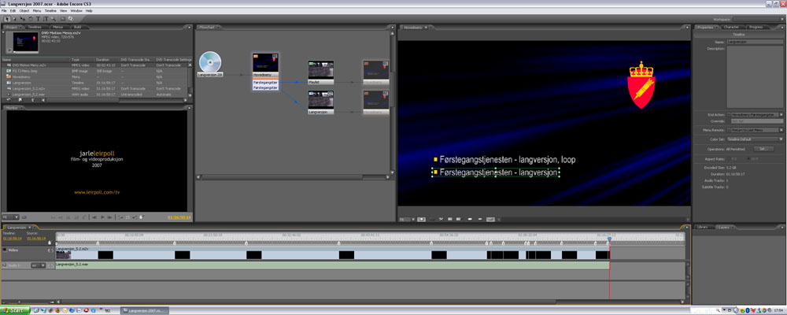Screen dimensions: 787x315
Task: Switch to the Timelines tab
Action: click(x=35, y=27)
